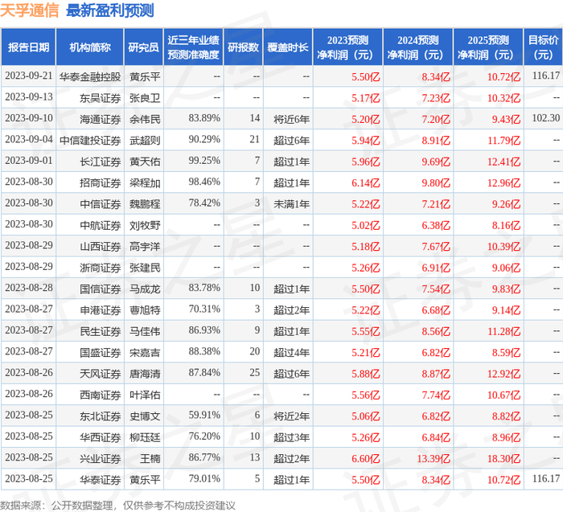
Task: Click the 近三年业绩预测准确度 column header
Action: [x=194, y=47]
